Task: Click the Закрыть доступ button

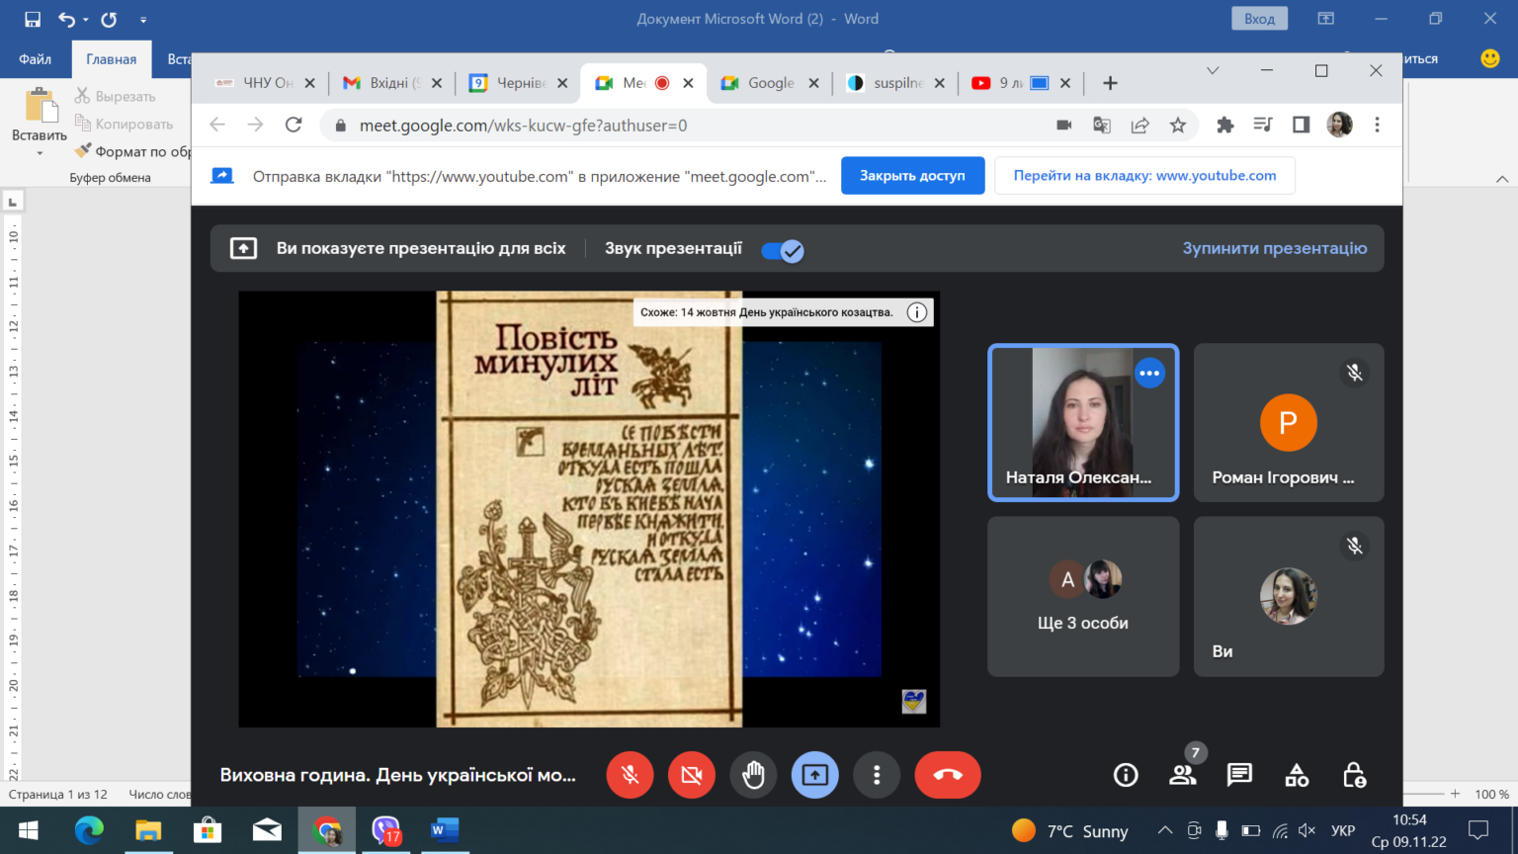Action: click(912, 176)
